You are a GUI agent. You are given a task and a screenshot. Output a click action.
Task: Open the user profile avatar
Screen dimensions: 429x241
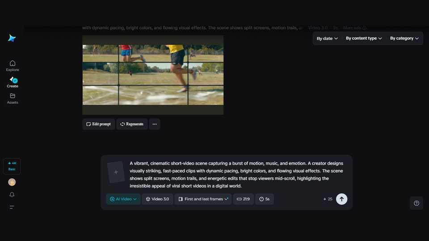(x=12, y=182)
